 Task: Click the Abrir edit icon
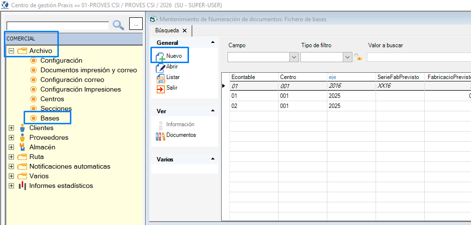(161, 67)
